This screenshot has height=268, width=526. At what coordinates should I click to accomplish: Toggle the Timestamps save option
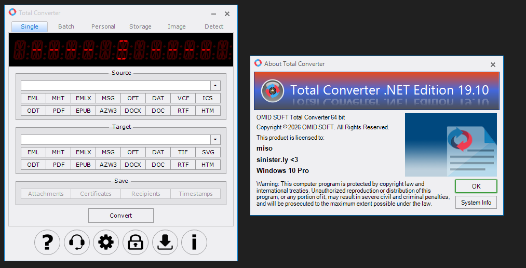[x=196, y=194]
